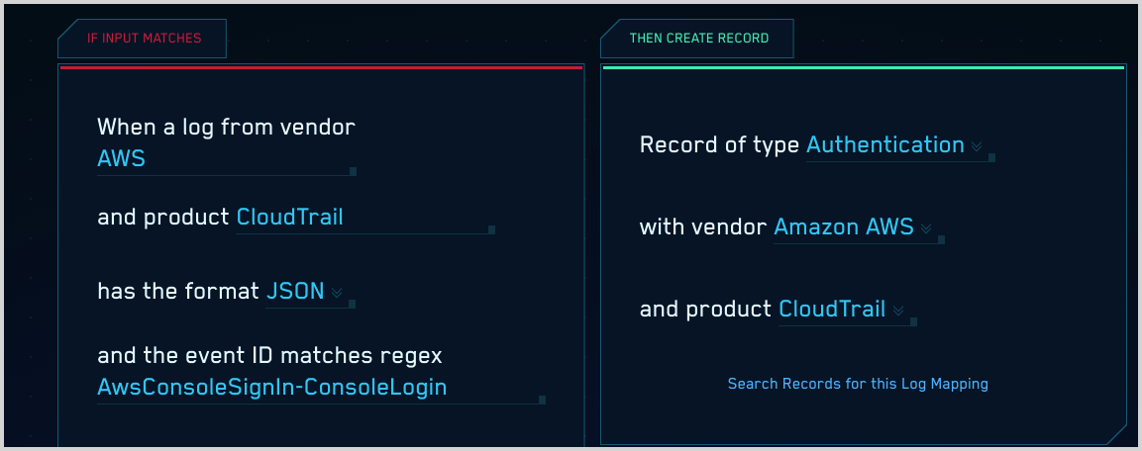Screen dimensions: 1142x451
Task: Click the chevron beside Amazon AWS
Action: 926,228
